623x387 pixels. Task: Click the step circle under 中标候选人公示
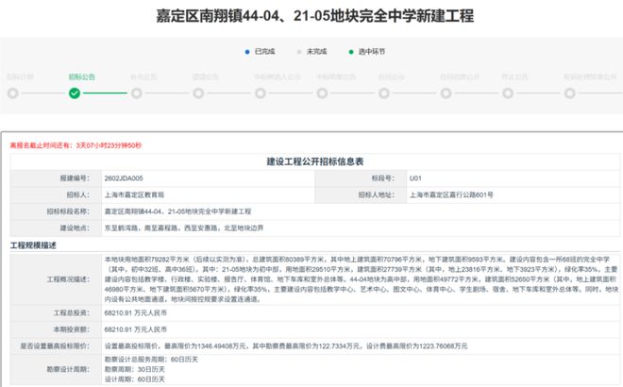[261, 93]
